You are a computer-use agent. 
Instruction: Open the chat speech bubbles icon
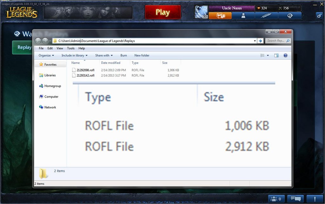pyautogui.click(x=295, y=199)
